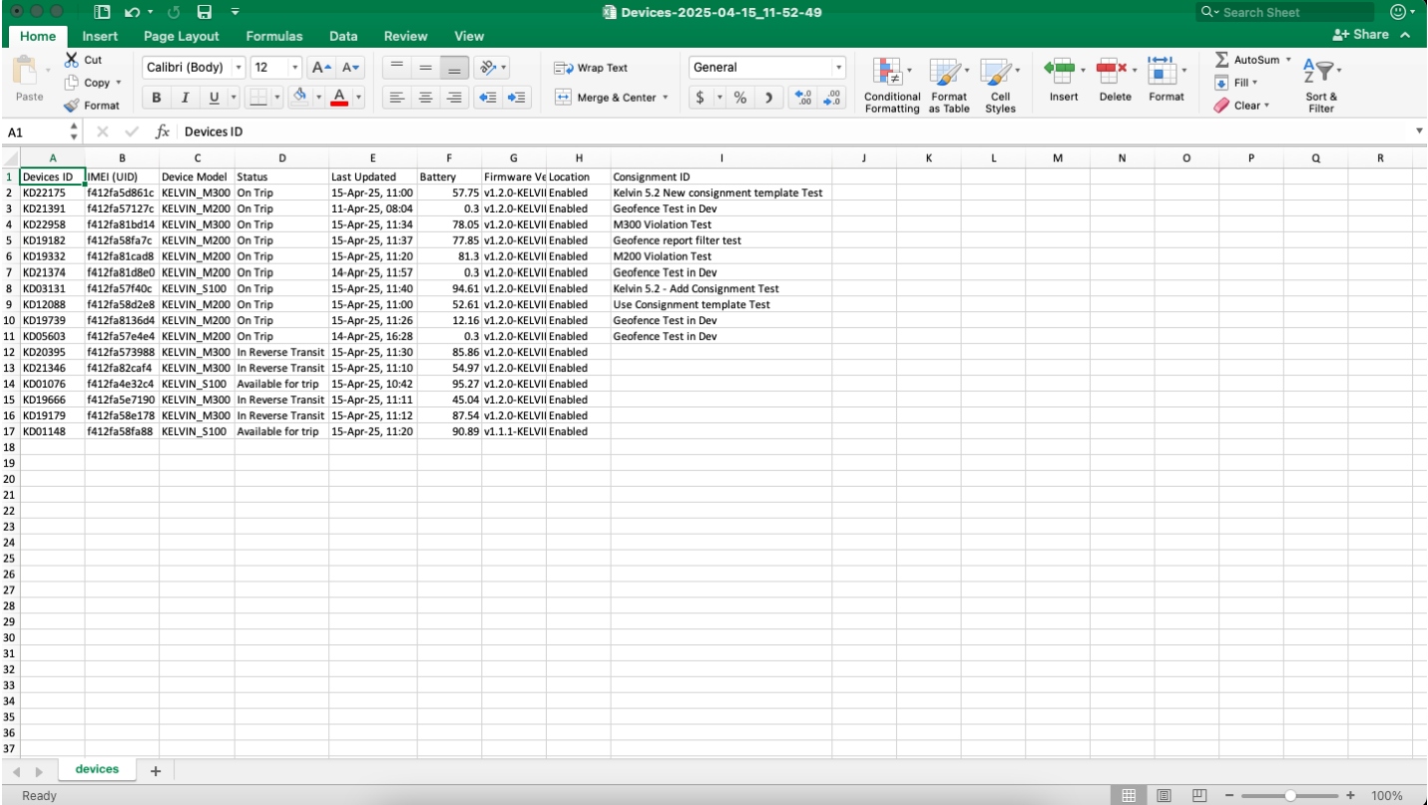Switch to the Insert tab
Screen dimensions: 1428x805
click(100, 36)
